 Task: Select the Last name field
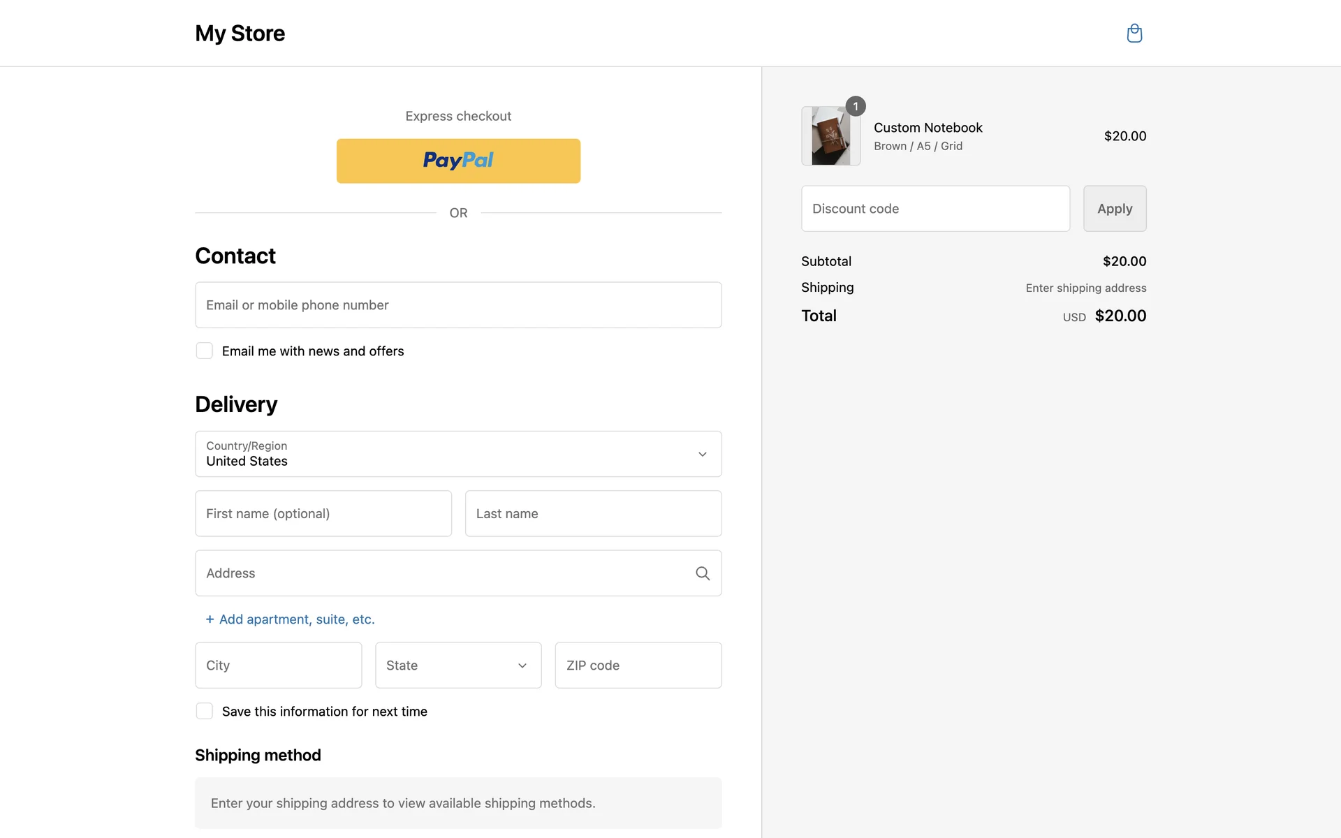[x=592, y=513]
